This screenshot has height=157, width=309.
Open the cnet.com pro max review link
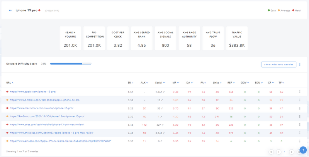(x=47, y=125)
